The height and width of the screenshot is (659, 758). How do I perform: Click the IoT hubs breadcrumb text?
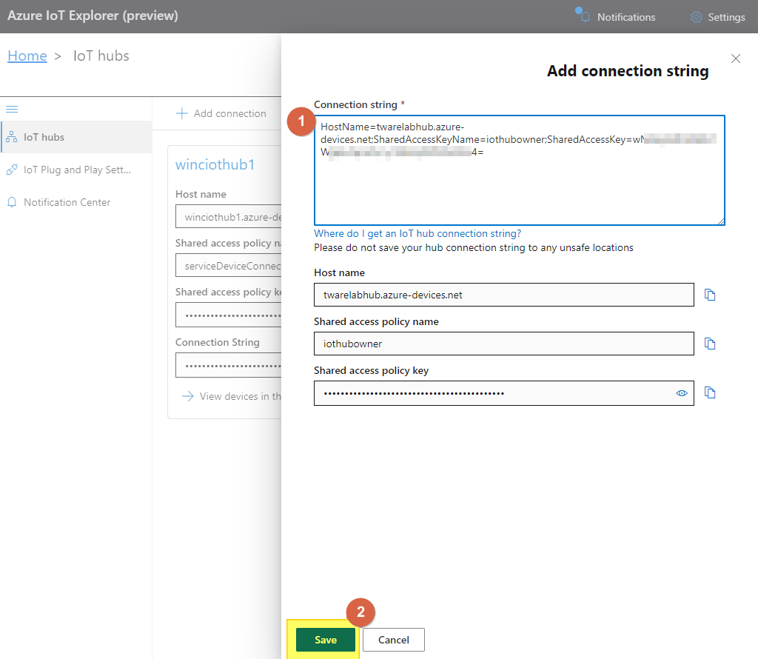(101, 56)
